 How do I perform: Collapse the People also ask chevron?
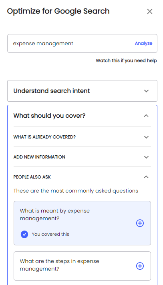tap(146, 177)
